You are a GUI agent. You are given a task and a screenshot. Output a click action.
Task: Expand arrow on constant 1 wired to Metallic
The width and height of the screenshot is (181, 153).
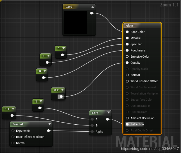click(63, 48)
